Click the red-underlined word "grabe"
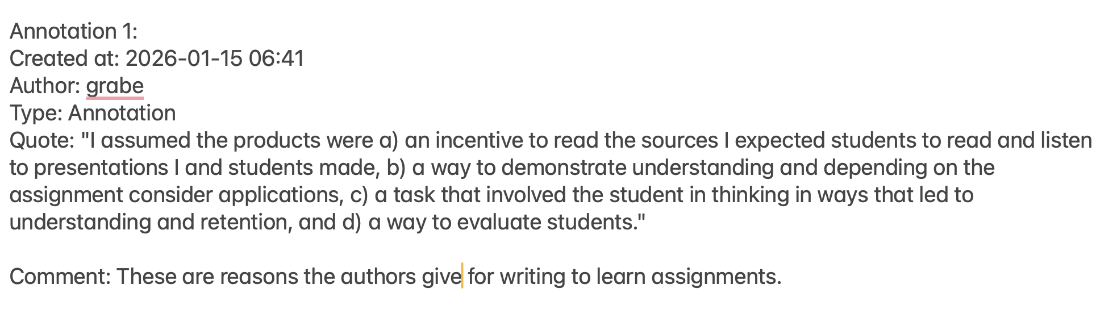Viewport: 1117px width, 326px height. 115,86
